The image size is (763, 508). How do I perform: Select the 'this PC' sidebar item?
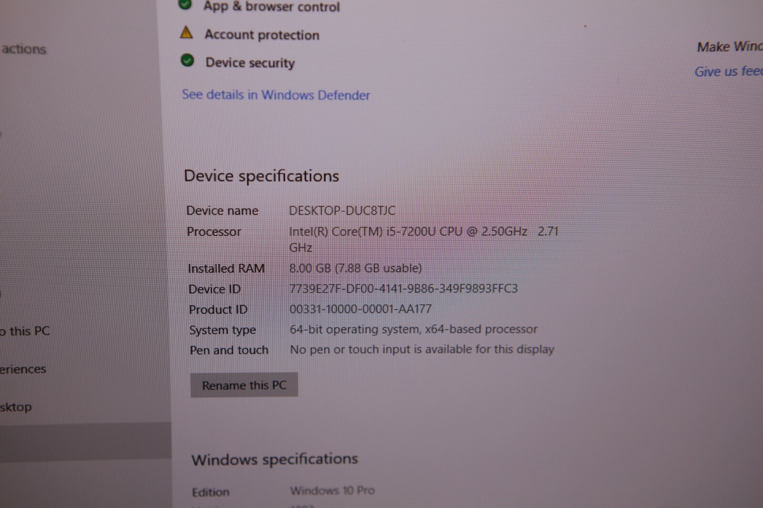(x=25, y=331)
